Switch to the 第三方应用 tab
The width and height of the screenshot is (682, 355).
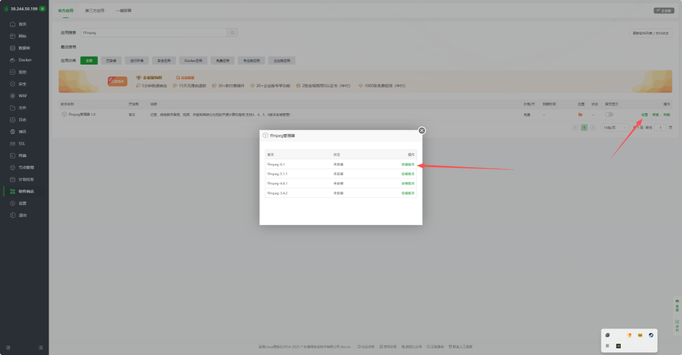[x=95, y=11]
